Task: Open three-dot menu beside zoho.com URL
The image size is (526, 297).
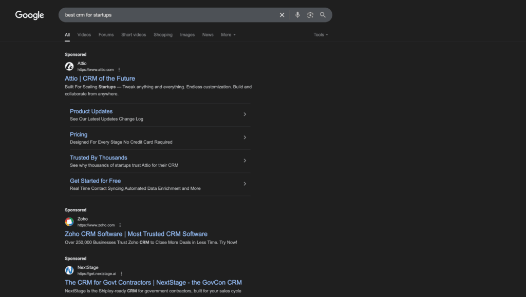Action: [120, 225]
